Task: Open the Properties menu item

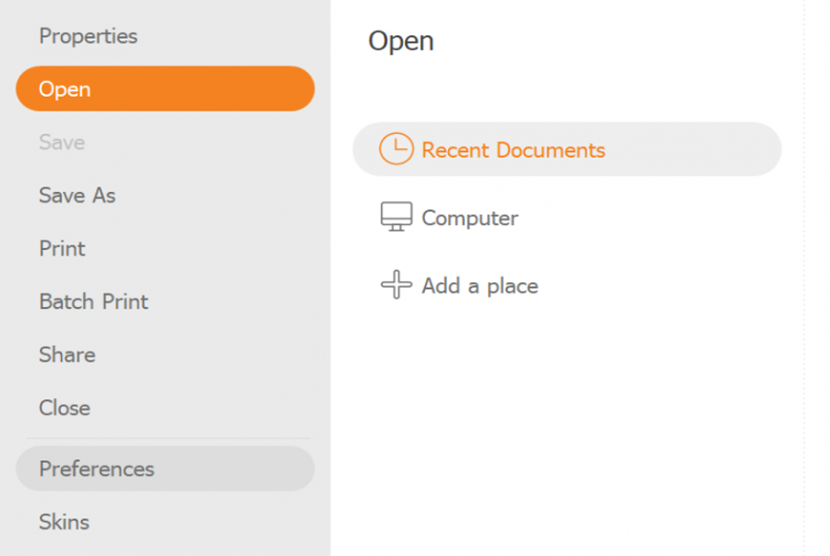Action: [x=88, y=36]
